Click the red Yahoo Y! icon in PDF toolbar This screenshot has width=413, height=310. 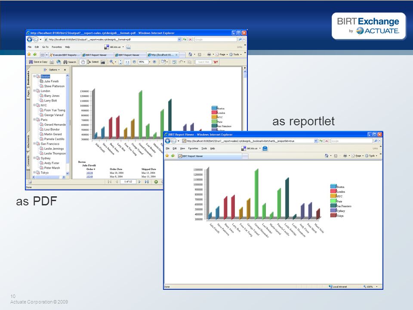point(216,62)
